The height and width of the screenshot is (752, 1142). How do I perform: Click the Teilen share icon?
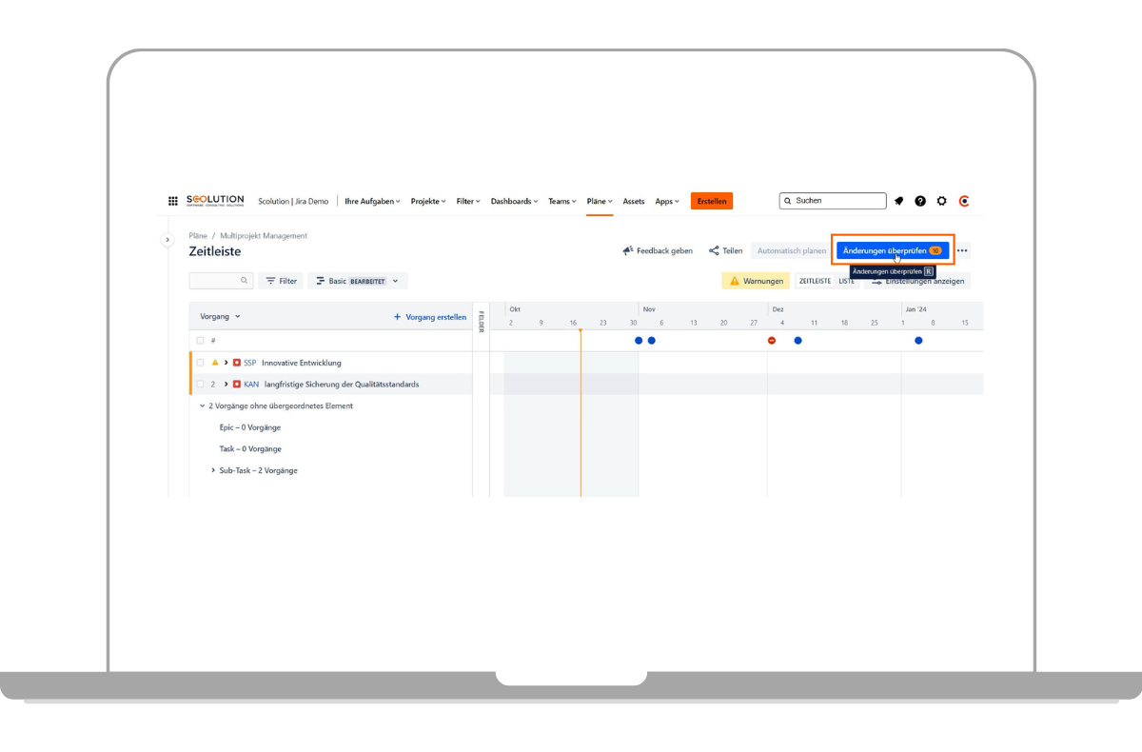pos(714,251)
